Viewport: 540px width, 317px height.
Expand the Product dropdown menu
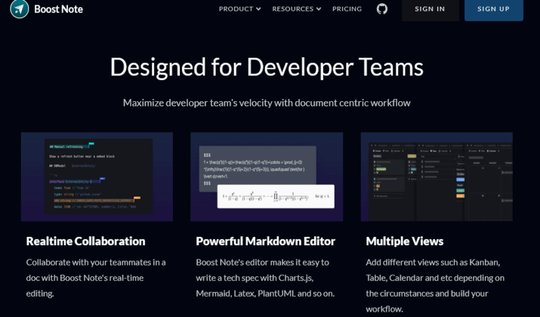pyautogui.click(x=239, y=9)
